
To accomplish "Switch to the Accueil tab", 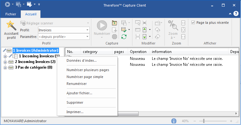I will pyautogui.click(x=31, y=14).
